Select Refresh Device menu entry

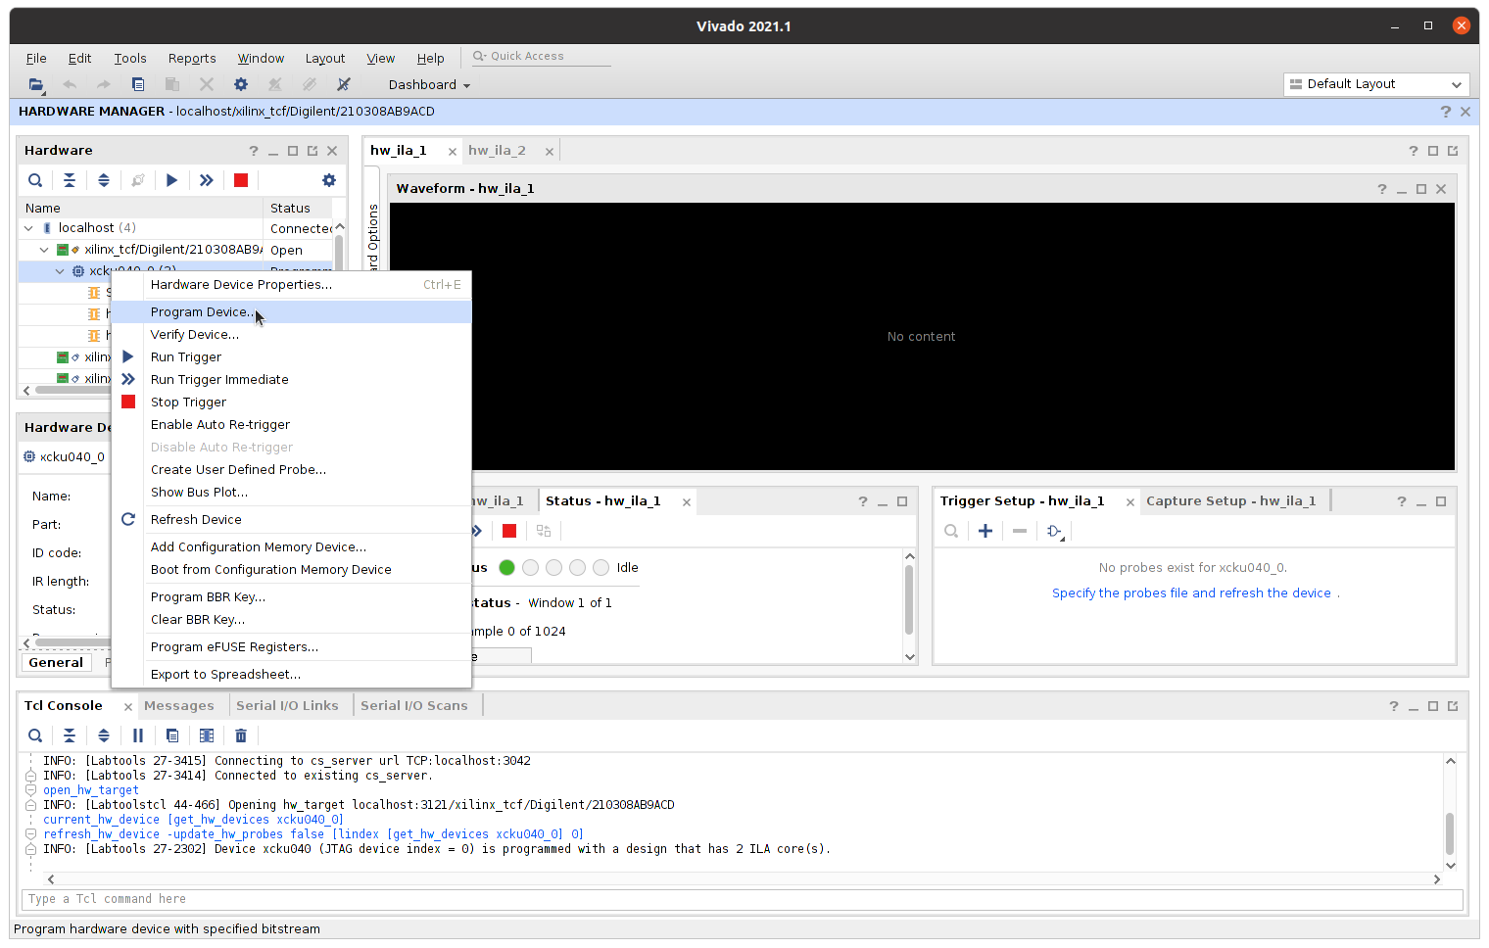(x=292, y=520)
